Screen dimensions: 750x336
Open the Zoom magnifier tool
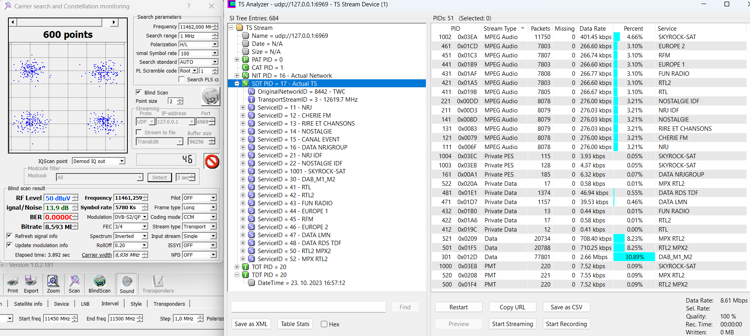(x=53, y=281)
